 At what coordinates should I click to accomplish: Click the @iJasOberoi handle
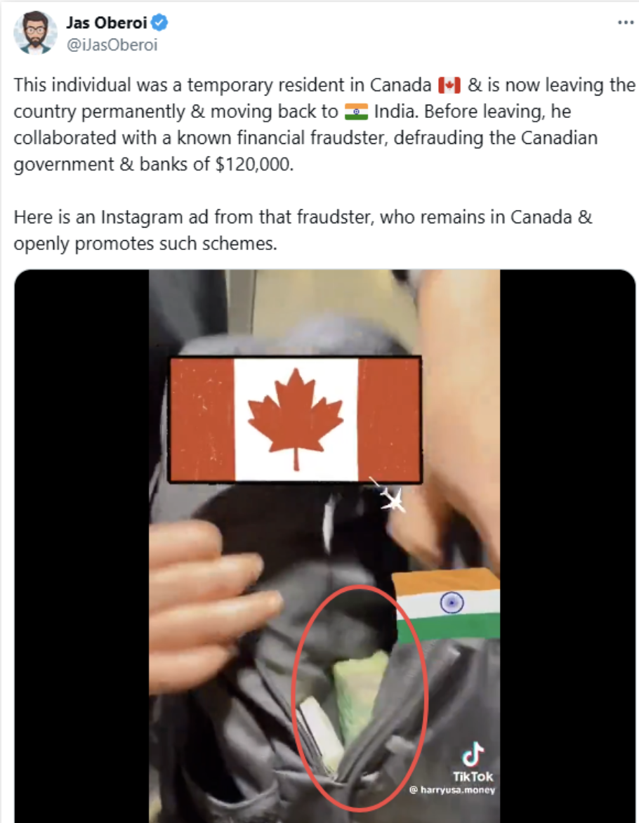pyautogui.click(x=112, y=45)
